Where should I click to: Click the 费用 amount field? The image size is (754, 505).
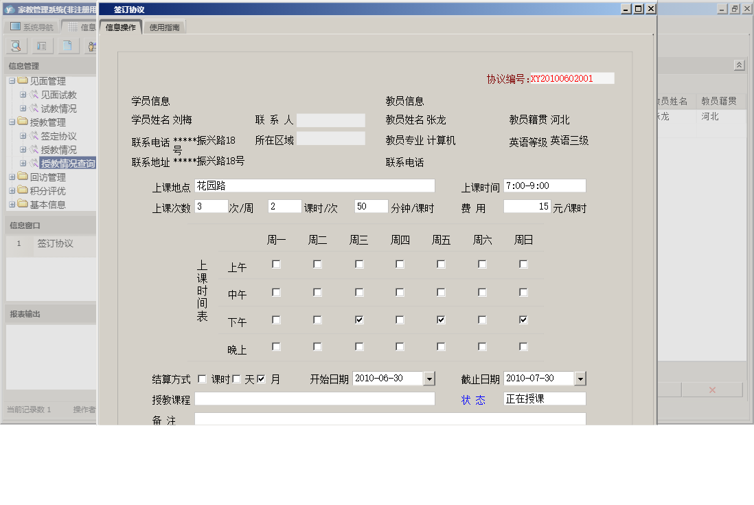(527, 206)
